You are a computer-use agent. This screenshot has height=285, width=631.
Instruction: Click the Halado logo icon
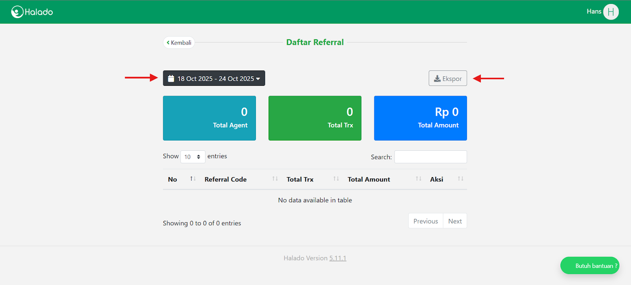coord(17,12)
